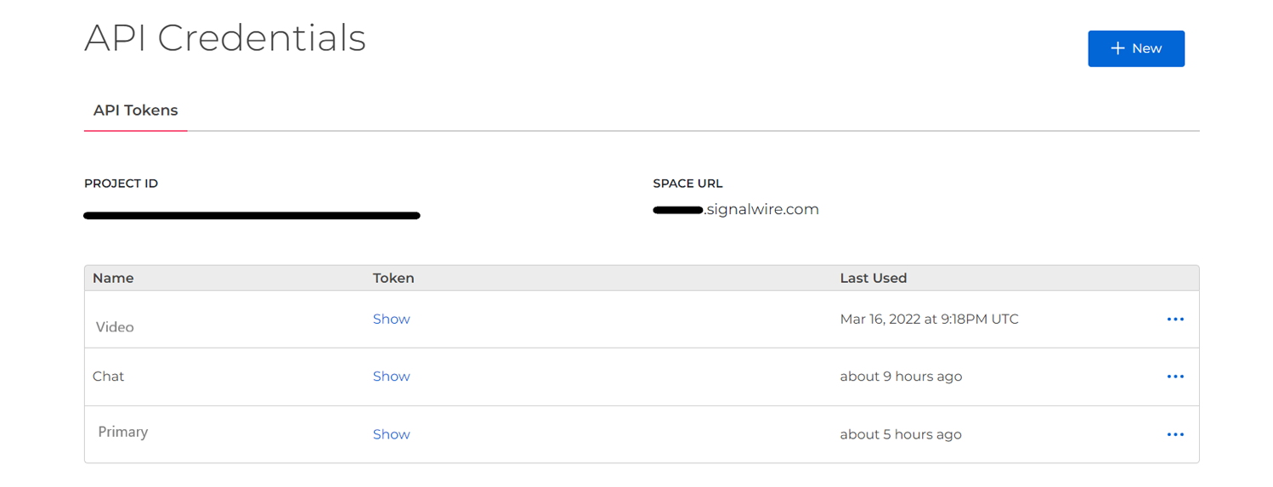This screenshot has height=487, width=1273.
Task: Click the Mar 16, 2022 last used timestamp
Action: (x=929, y=320)
